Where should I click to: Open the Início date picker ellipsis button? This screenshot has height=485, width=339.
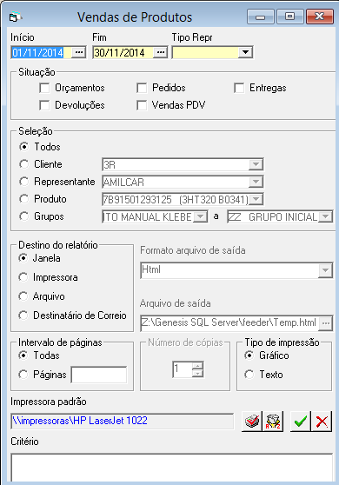coord(79,52)
